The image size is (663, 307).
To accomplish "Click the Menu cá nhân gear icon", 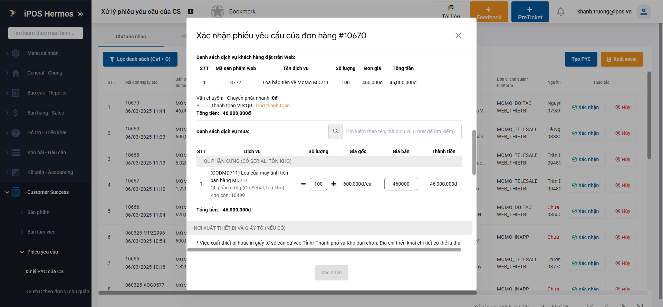I will click(x=16, y=53).
